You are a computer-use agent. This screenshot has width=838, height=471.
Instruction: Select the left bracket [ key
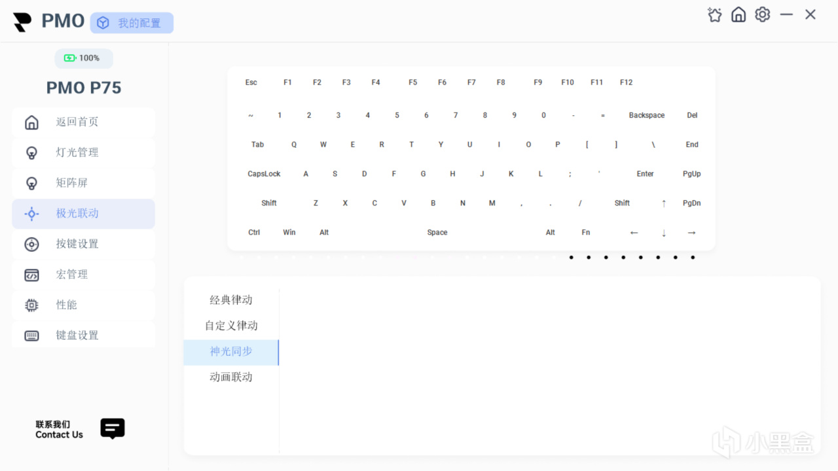(587, 145)
